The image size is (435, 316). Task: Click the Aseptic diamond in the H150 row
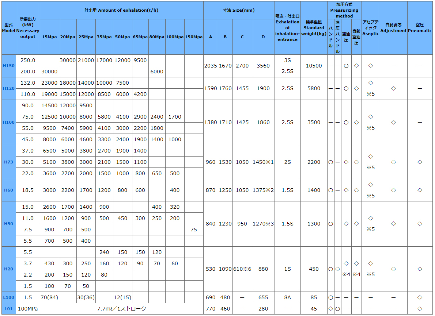click(371, 66)
